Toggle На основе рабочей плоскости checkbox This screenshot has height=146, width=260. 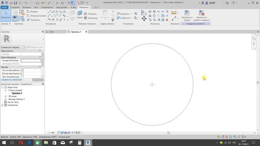click(22, 70)
